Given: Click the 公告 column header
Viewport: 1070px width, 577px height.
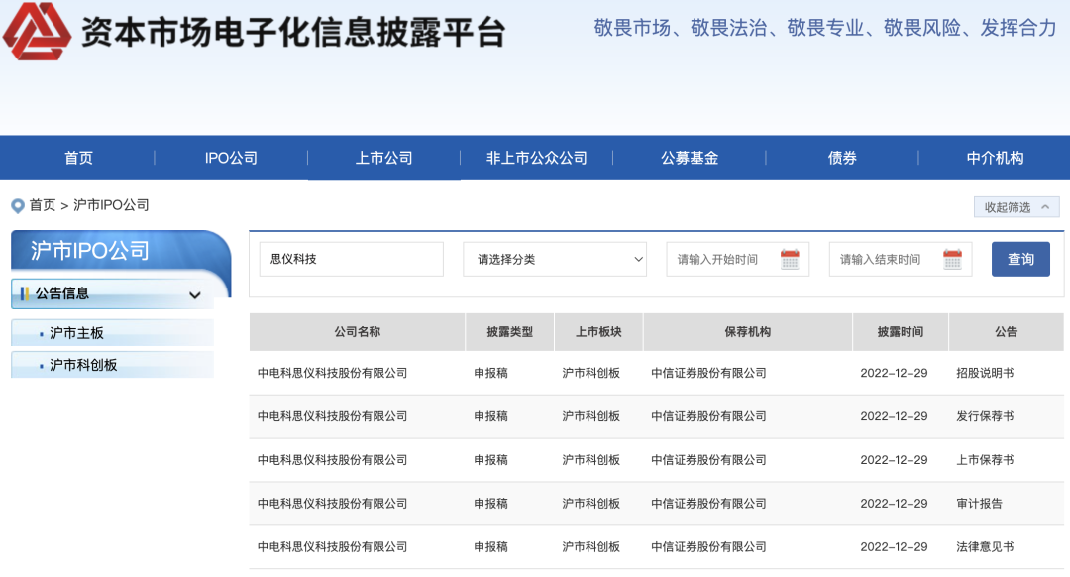Looking at the screenshot, I should tap(1006, 332).
